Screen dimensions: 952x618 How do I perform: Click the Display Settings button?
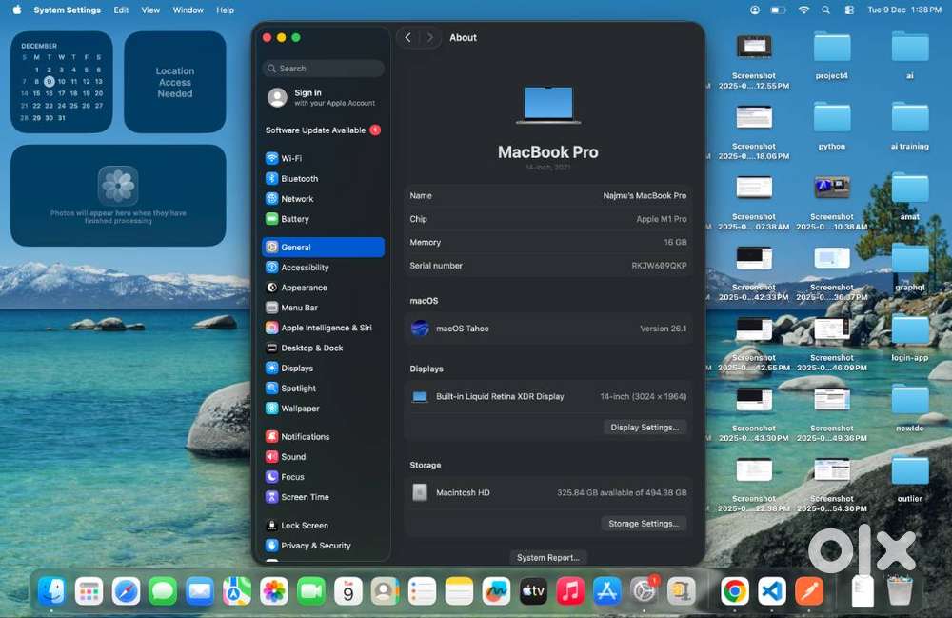coord(645,427)
